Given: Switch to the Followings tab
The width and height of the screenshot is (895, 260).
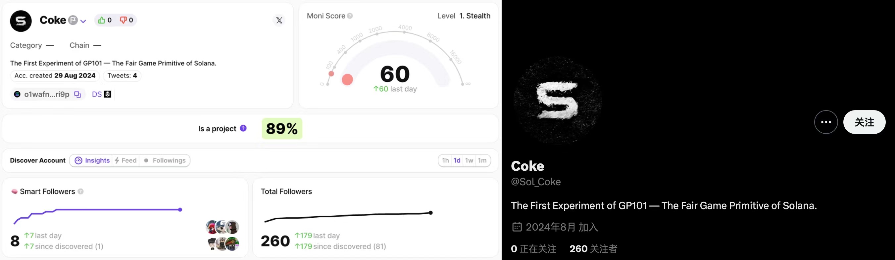Looking at the screenshot, I should (165, 160).
